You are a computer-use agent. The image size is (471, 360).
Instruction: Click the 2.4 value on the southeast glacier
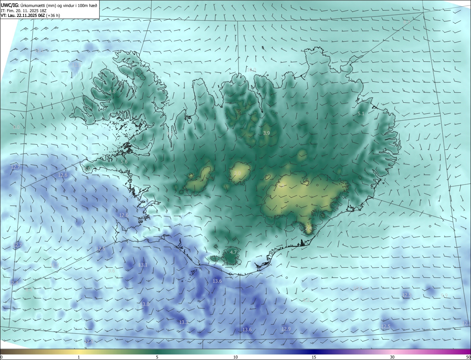coord(308,228)
